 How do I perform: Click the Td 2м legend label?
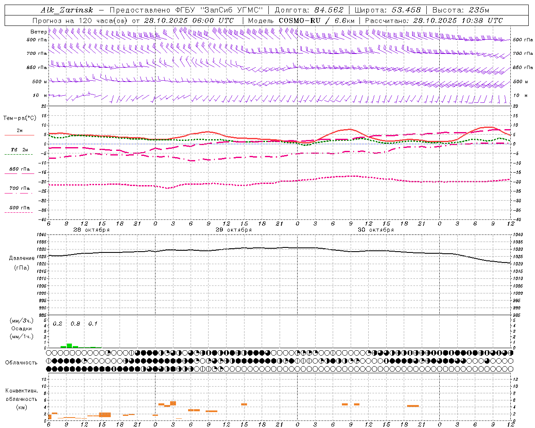coord(19,149)
